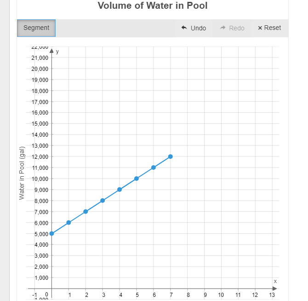Click the Redo arrow icon
The width and height of the screenshot is (308, 301).
(x=222, y=28)
